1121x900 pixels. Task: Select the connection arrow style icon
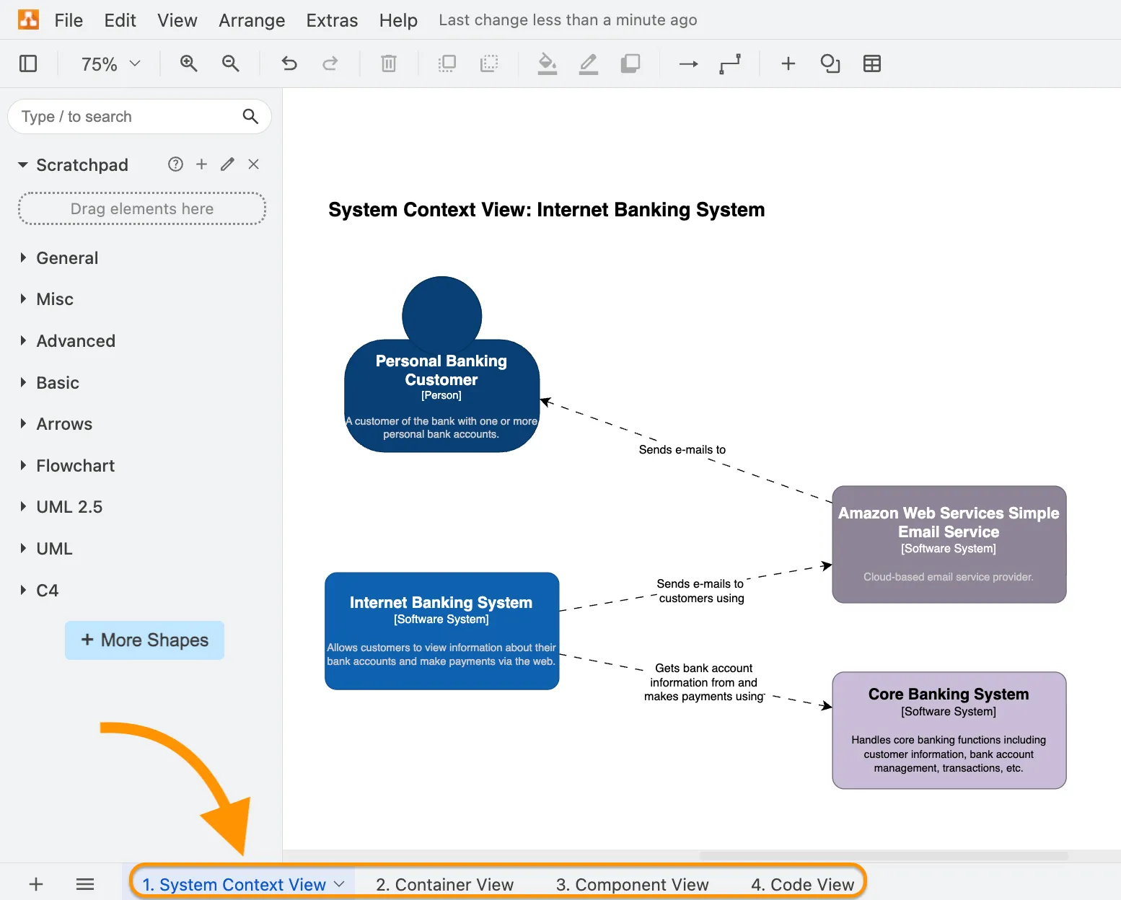[687, 63]
